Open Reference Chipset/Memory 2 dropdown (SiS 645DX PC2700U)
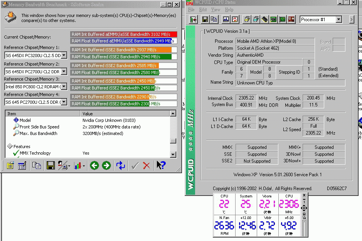The height and width of the screenshot is (241, 362). coord(64,72)
